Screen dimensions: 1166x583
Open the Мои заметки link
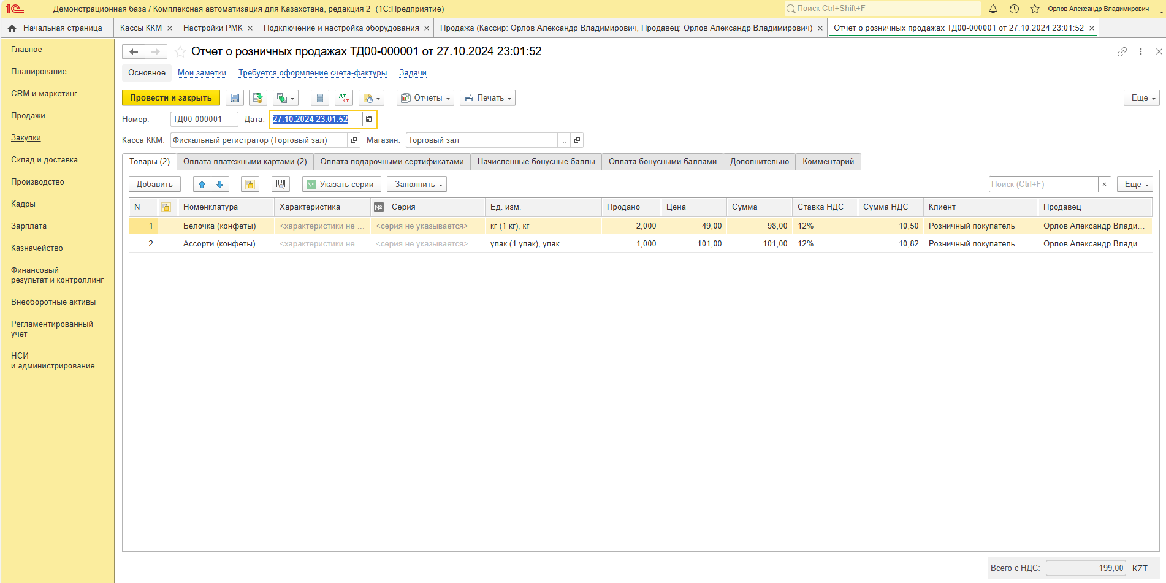pos(202,73)
